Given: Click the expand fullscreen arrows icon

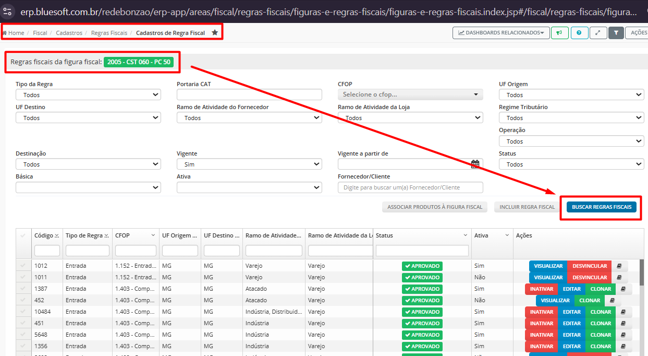Looking at the screenshot, I should [x=597, y=33].
